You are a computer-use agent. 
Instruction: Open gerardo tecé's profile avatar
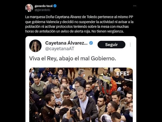coord(29,8)
